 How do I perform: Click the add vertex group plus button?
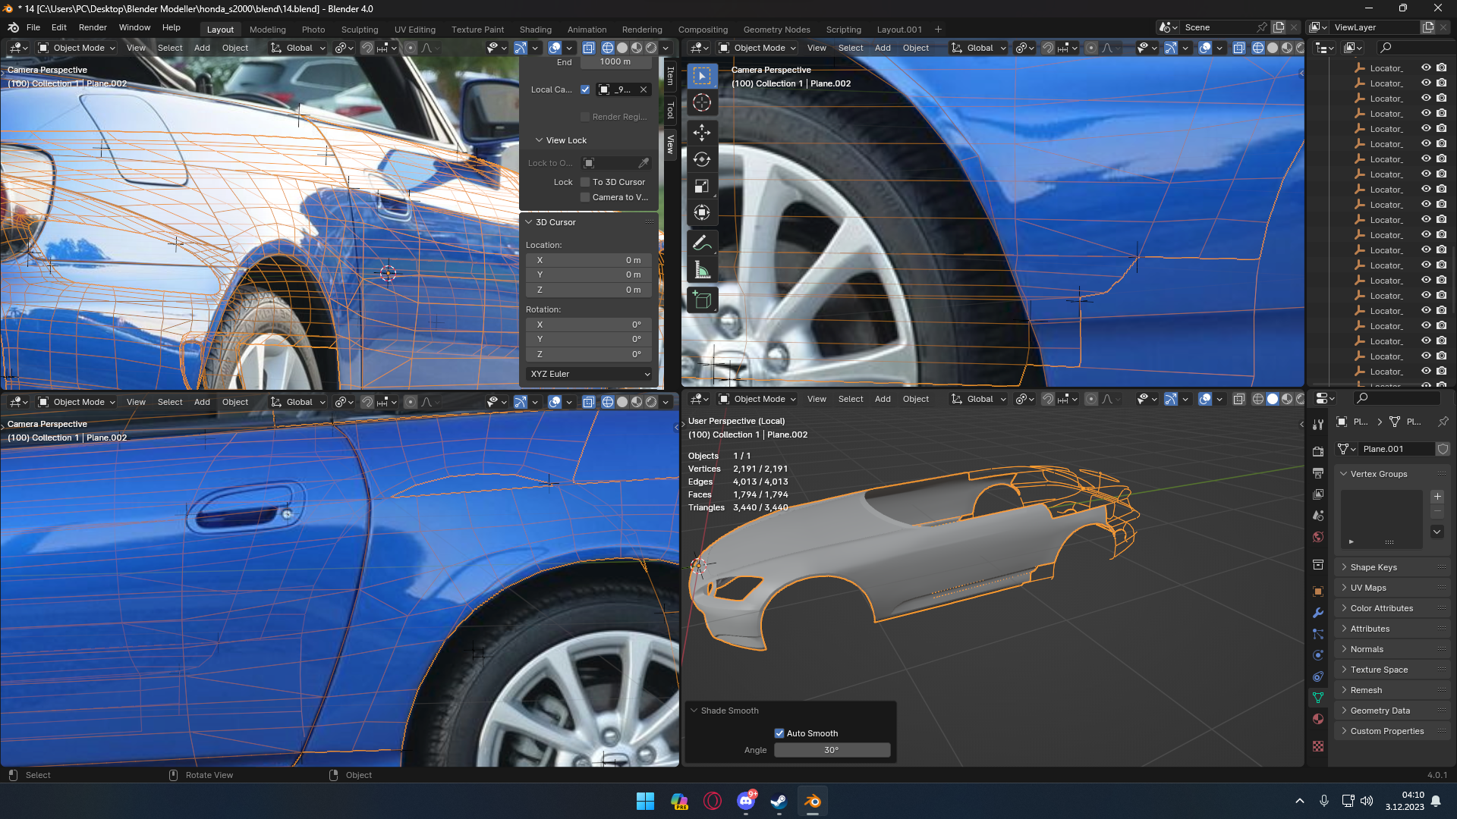pyautogui.click(x=1437, y=497)
